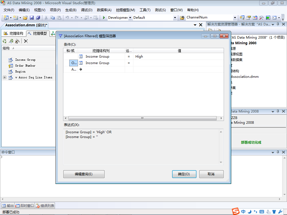287x215 pixels.
Task: Switch to the 错误列表 tab
Action: tap(45, 206)
